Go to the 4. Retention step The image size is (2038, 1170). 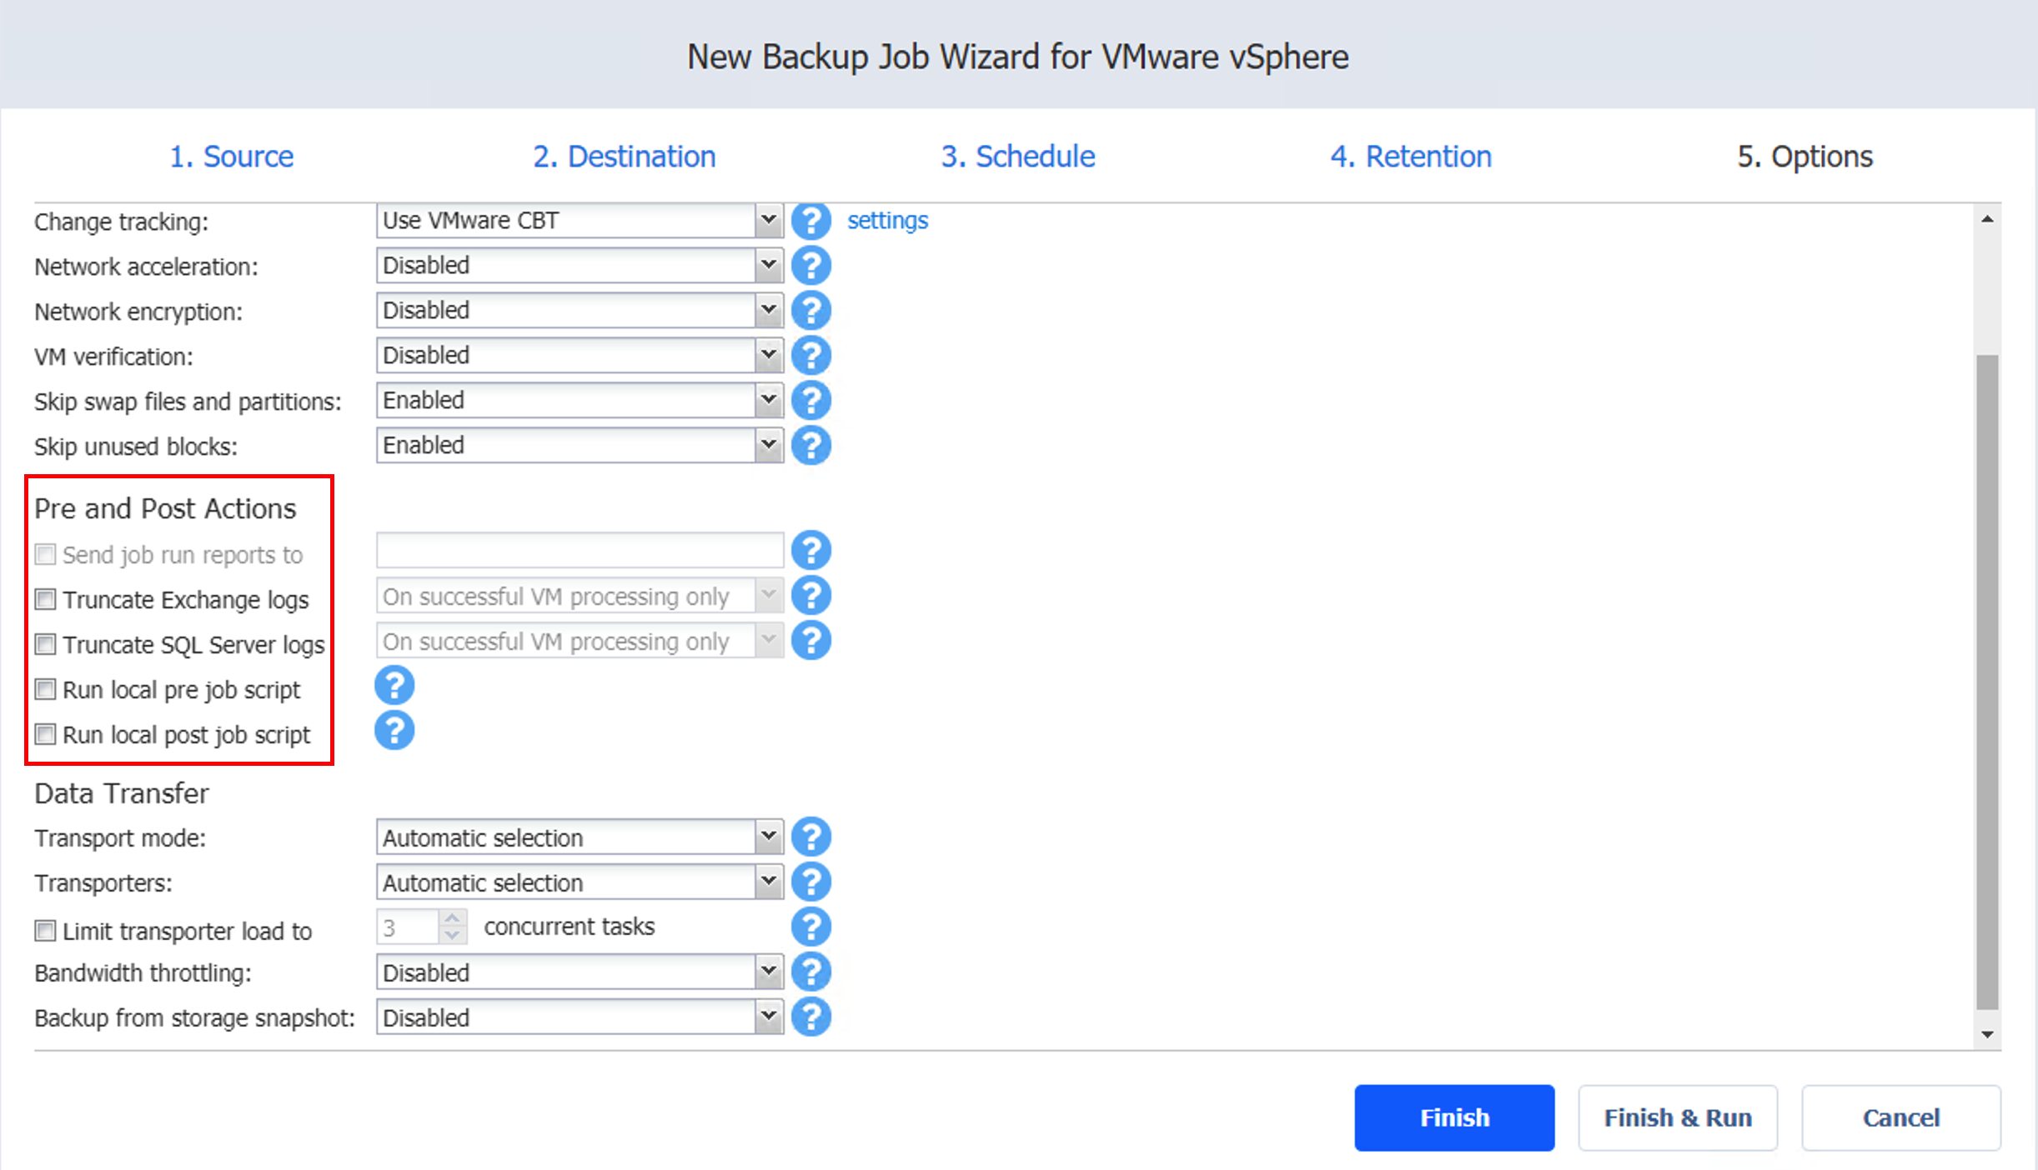[x=1411, y=157]
